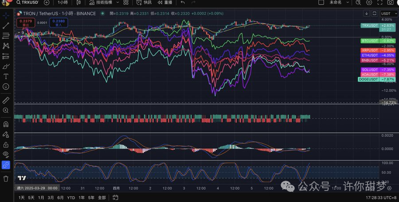Screen dimensions: 399x202
Task: Set range to 6月
Action: pyautogui.click(x=60, y=198)
